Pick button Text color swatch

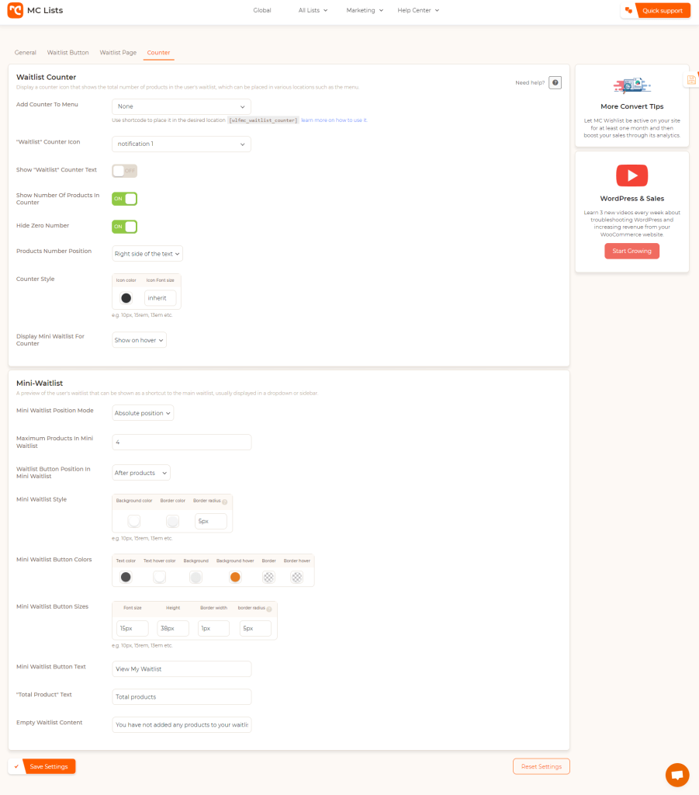(126, 577)
